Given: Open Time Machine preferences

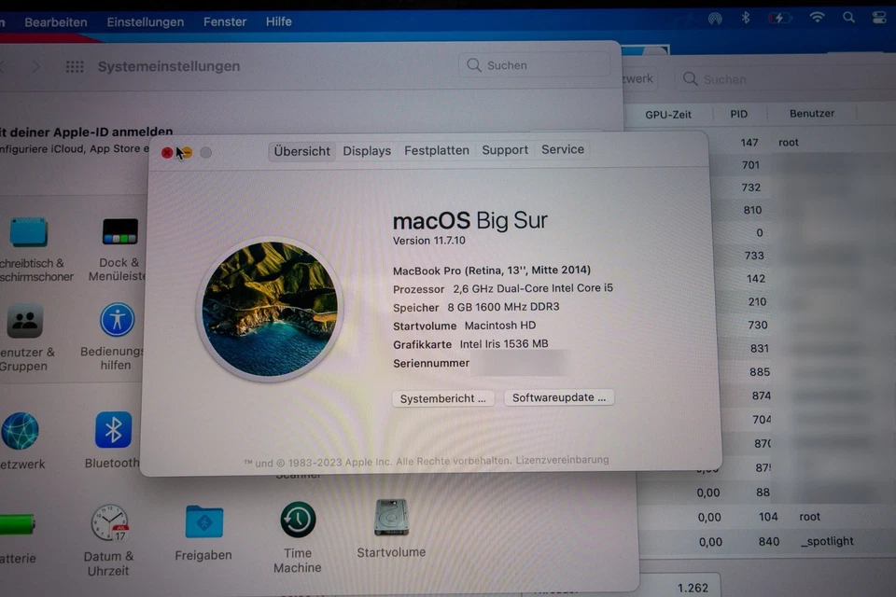Looking at the screenshot, I should 298,520.
